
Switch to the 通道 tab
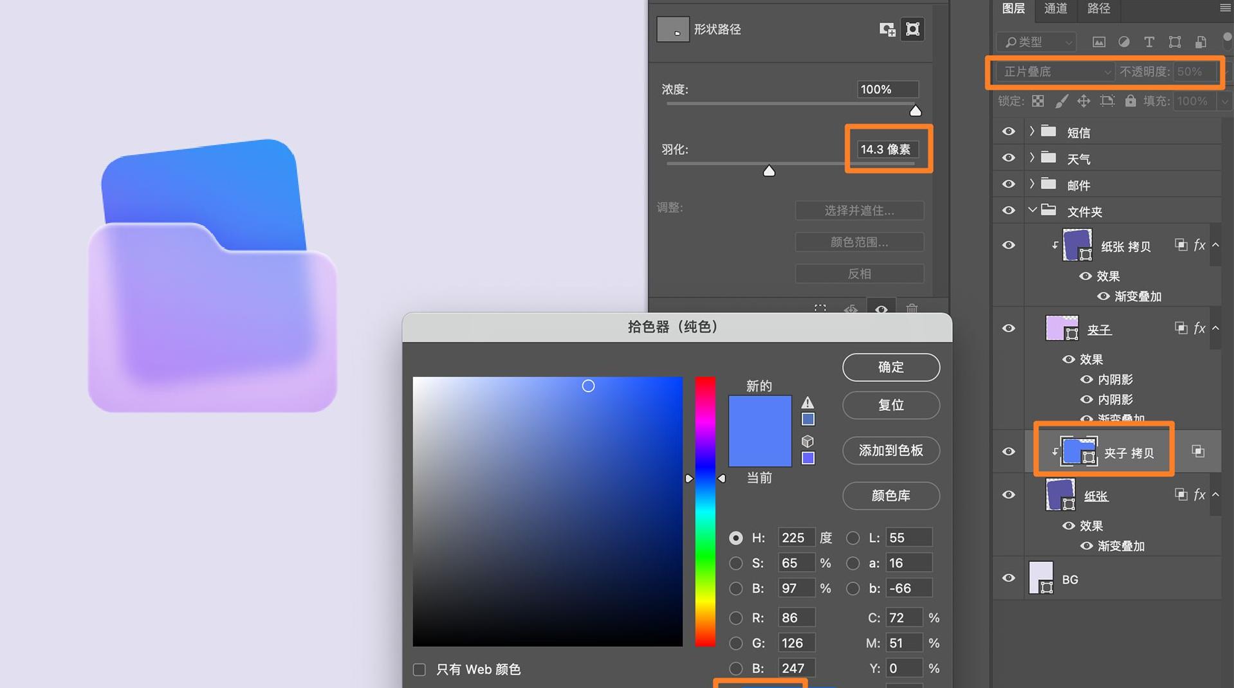pyautogui.click(x=1054, y=9)
